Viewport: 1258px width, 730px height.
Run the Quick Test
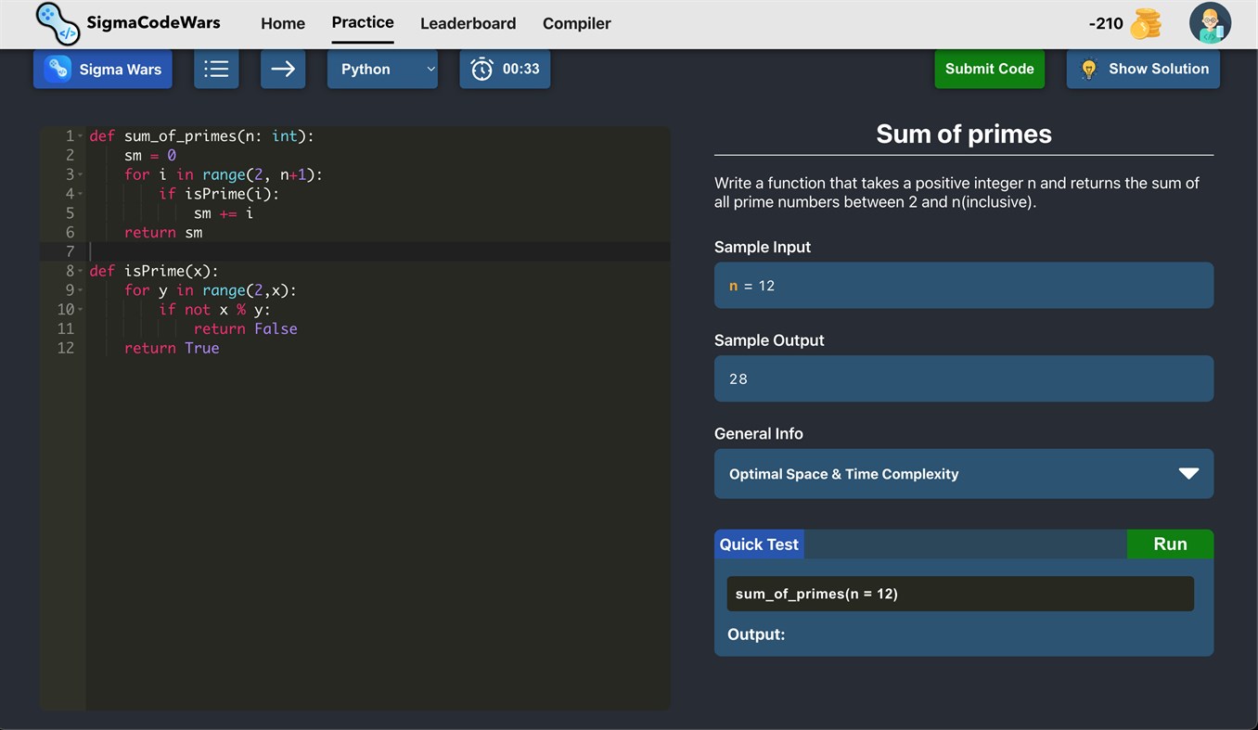coord(1169,544)
